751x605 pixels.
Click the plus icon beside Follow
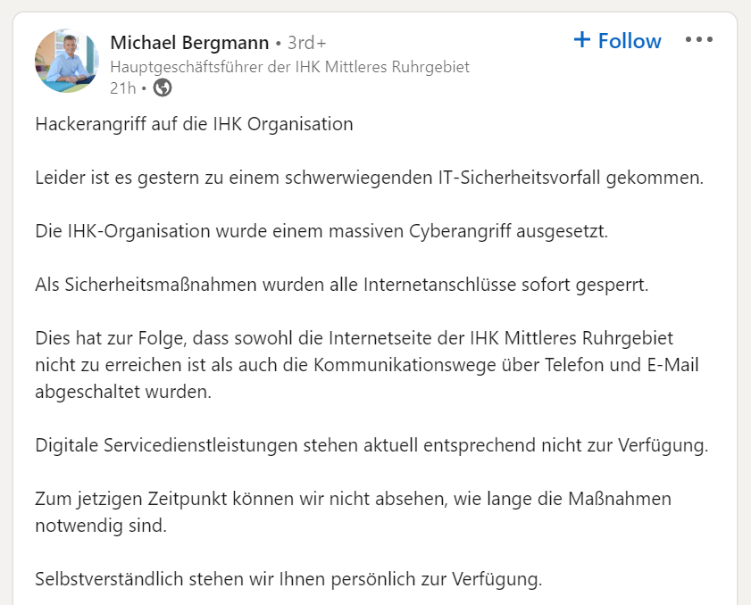582,39
